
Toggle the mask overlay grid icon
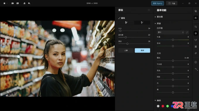149,10
